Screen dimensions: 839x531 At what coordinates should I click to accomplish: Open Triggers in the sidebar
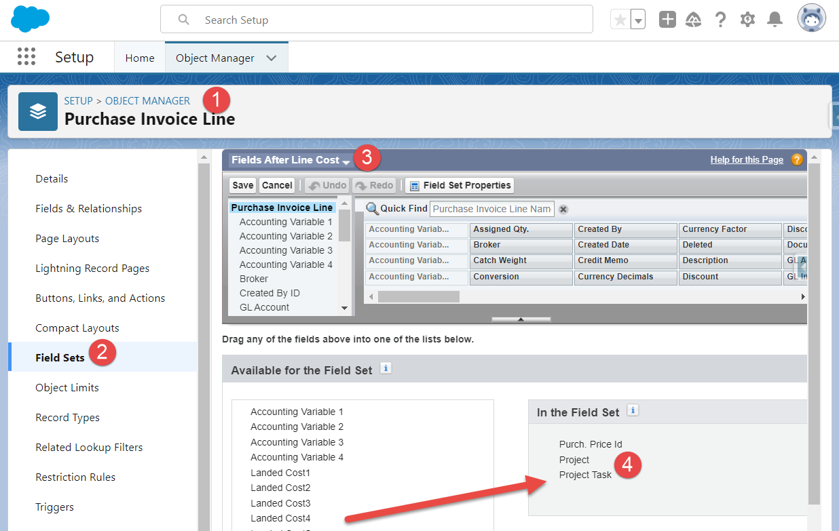tap(55, 507)
